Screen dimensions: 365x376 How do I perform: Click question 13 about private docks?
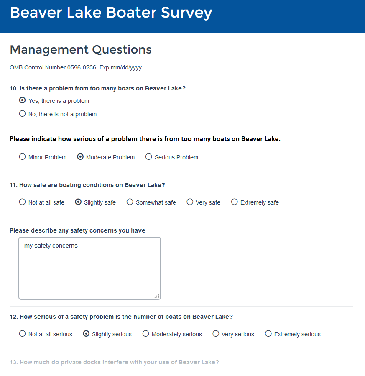point(114,362)
